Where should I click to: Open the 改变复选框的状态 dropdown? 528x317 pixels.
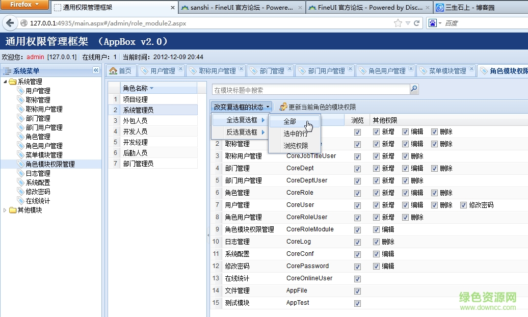tap(241, 107)
